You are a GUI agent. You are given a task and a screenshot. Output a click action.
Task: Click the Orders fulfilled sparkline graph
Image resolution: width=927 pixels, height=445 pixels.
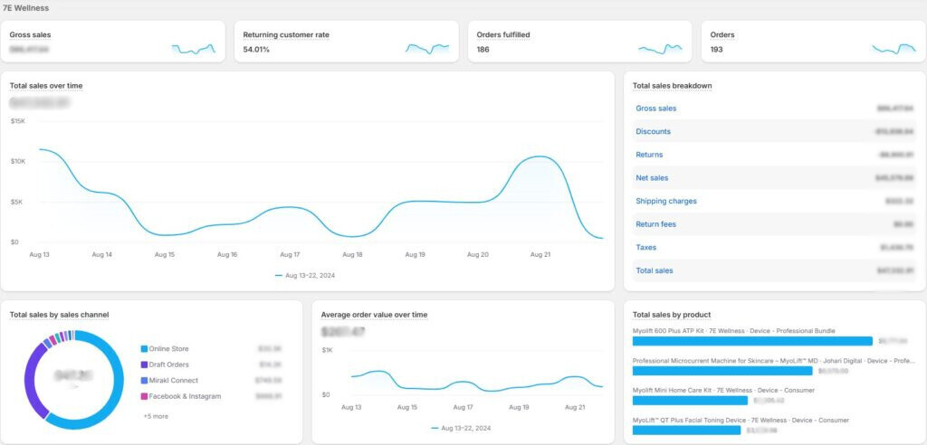pyautogui.click(x=660, y=49)
